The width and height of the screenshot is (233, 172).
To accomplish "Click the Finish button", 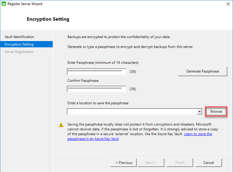I will coord(180,163).
